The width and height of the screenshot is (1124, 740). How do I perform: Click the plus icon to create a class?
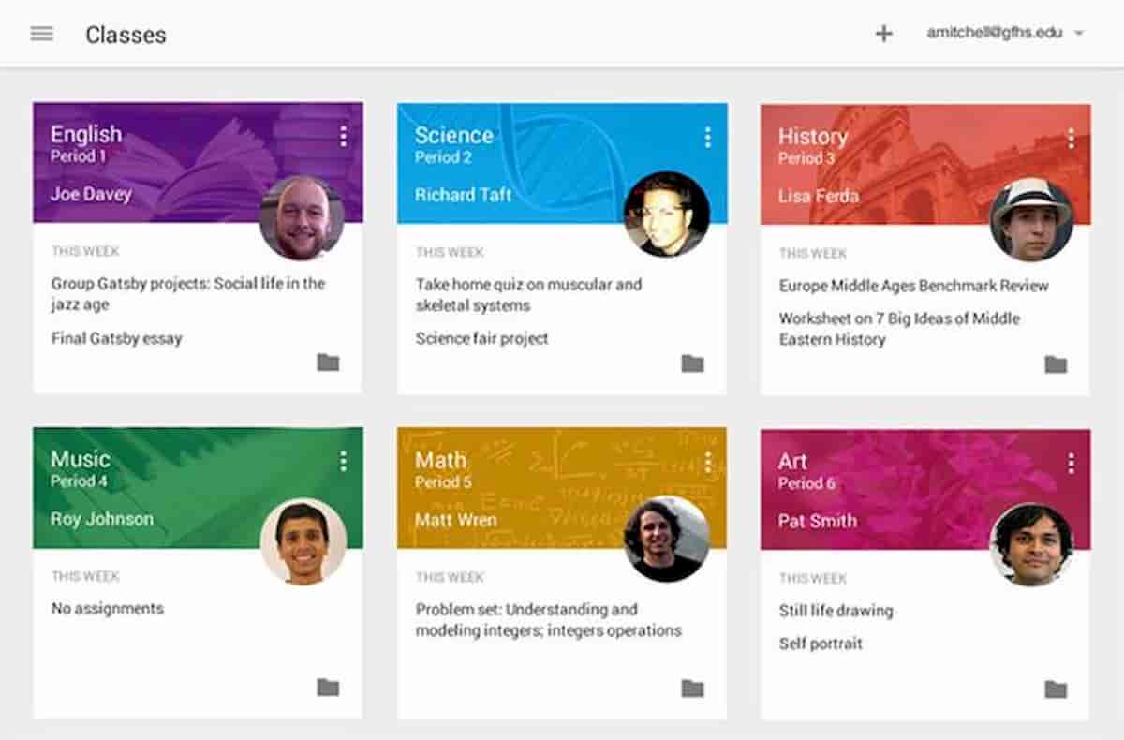pyautogui.click(x=883, y=34)
